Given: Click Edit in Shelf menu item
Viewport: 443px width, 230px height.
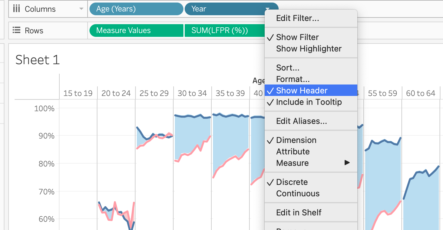Looking at the screenshot, I should [x=299, y=213].
